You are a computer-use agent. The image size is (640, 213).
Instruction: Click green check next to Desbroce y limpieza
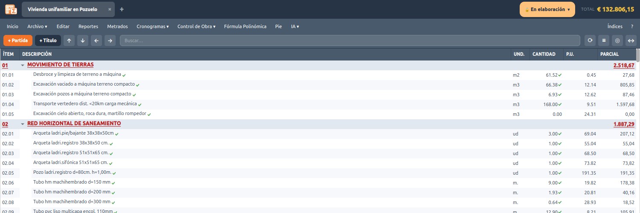pos(124,75)
